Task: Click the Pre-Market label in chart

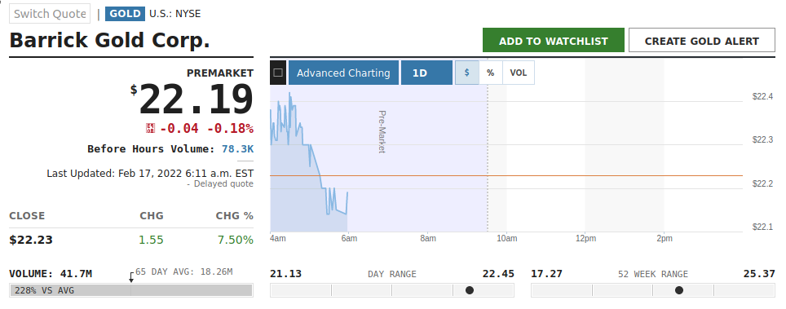Action: (x=382, y=132)
